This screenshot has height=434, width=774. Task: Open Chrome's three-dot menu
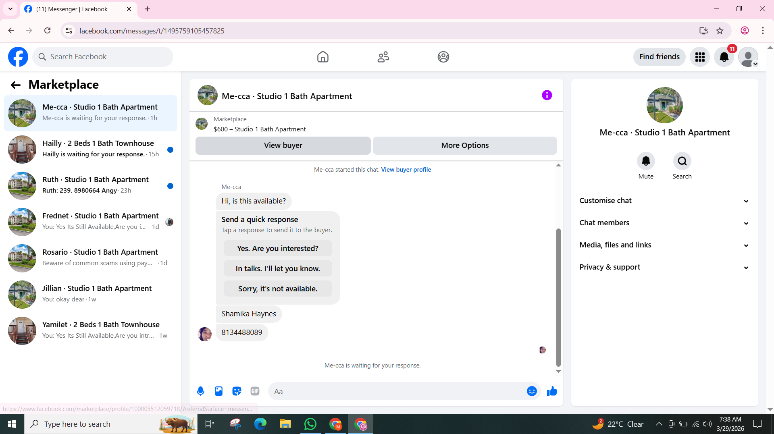pyautogui.click(x=763, y=31)
